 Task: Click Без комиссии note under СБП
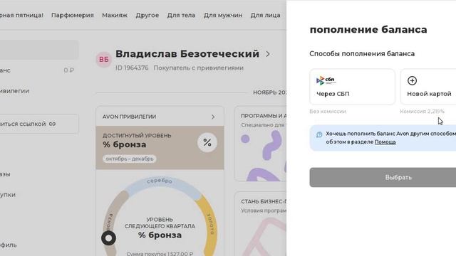pos(328,112)
